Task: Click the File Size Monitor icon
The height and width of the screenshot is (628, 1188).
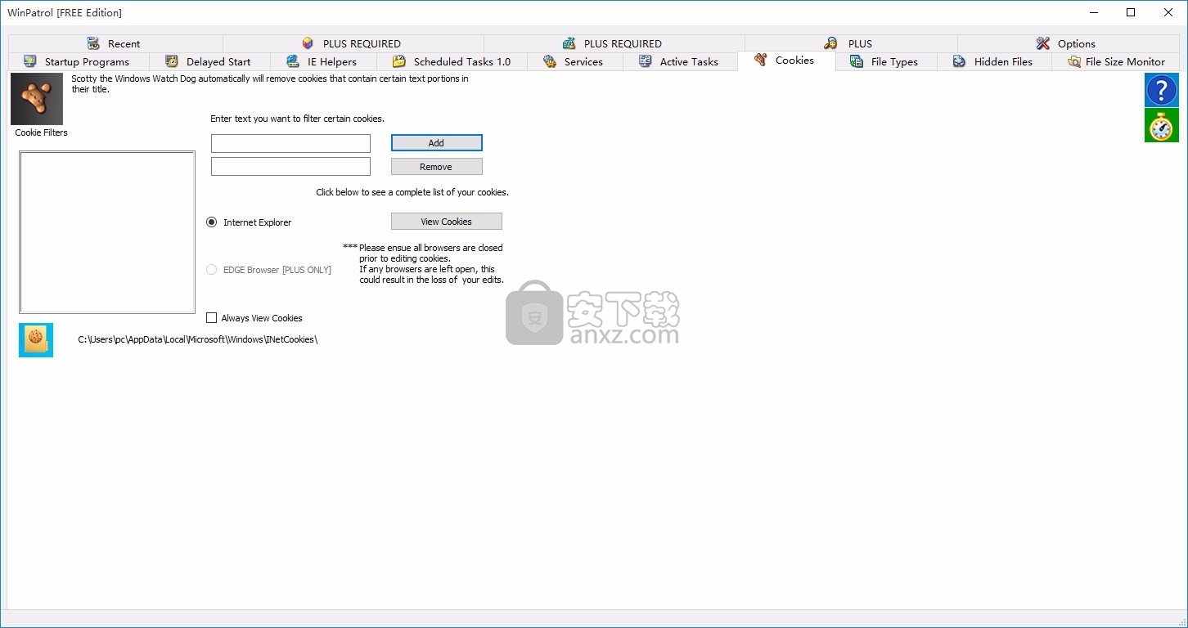Action: click(x=1074, y=61)
